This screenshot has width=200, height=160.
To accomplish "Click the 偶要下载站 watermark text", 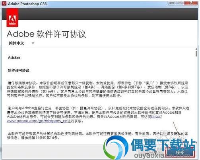I will pos(163,145).
